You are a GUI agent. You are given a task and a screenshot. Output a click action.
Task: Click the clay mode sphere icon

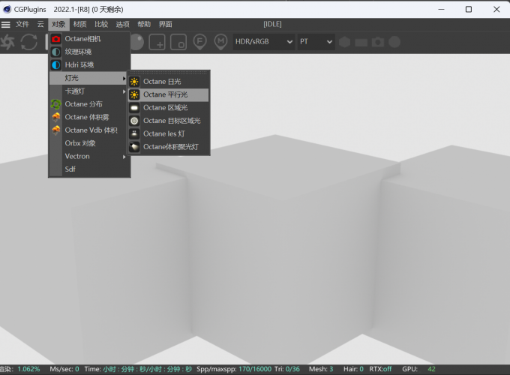tap(137, 42)
